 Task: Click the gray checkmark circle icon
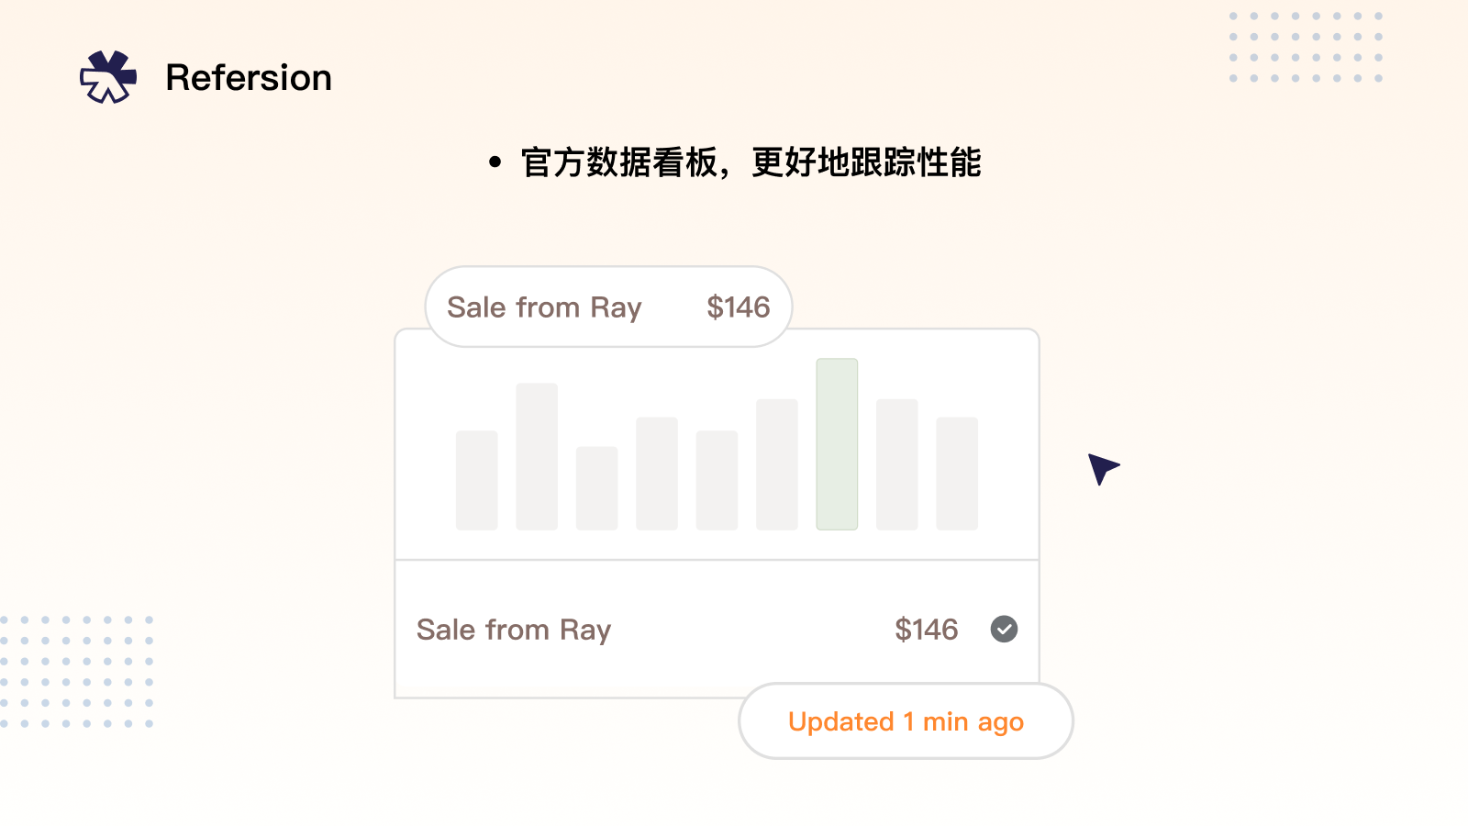(x=1004, y=629)
